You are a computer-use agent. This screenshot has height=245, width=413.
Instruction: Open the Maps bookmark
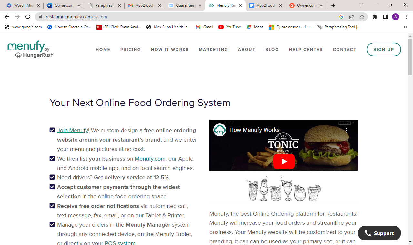point(255,27)
